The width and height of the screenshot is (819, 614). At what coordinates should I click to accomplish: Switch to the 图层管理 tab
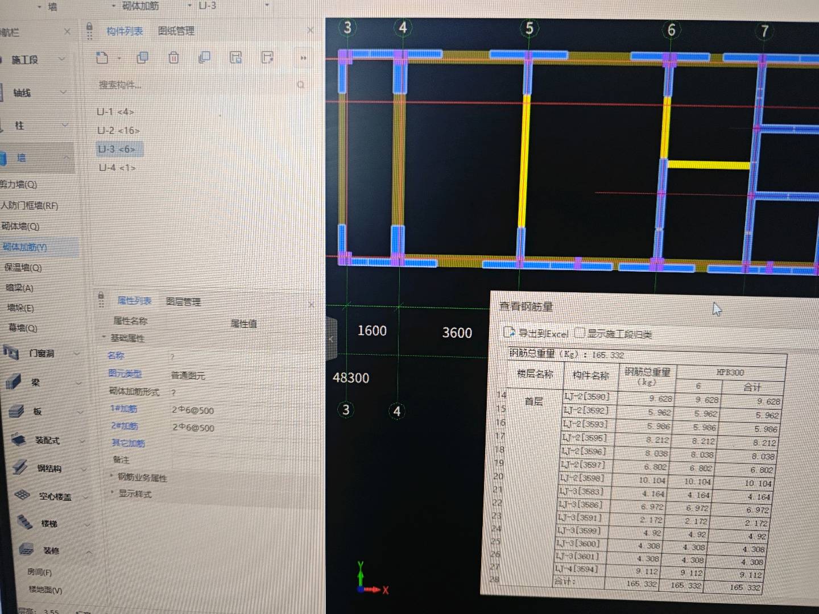pyautogui.click(x=183, y=301)
